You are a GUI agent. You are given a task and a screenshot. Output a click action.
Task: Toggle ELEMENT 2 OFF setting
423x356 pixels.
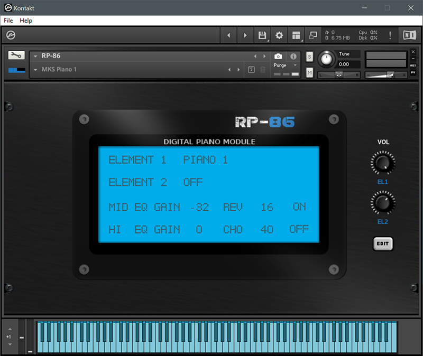[193, 182]
